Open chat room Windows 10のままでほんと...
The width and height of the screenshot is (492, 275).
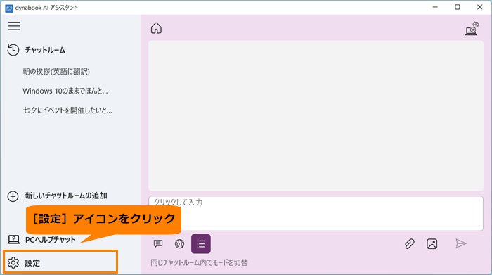click(x=65, y=91)
